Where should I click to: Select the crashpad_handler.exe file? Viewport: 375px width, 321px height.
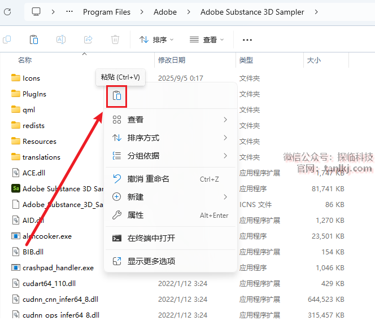tap(58, 267)
